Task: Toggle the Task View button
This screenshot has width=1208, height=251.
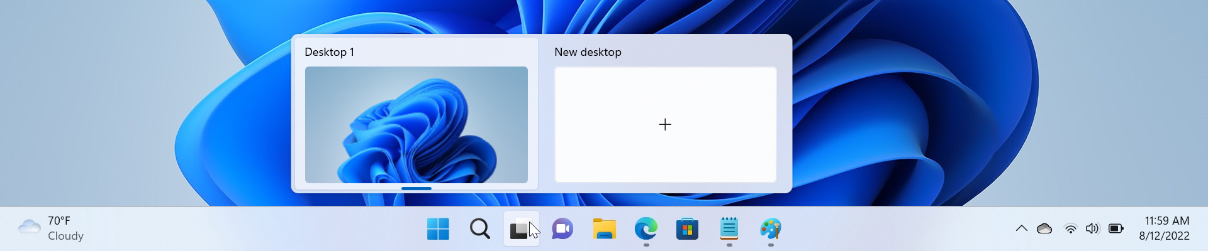Action: click(x=520, y=230)
